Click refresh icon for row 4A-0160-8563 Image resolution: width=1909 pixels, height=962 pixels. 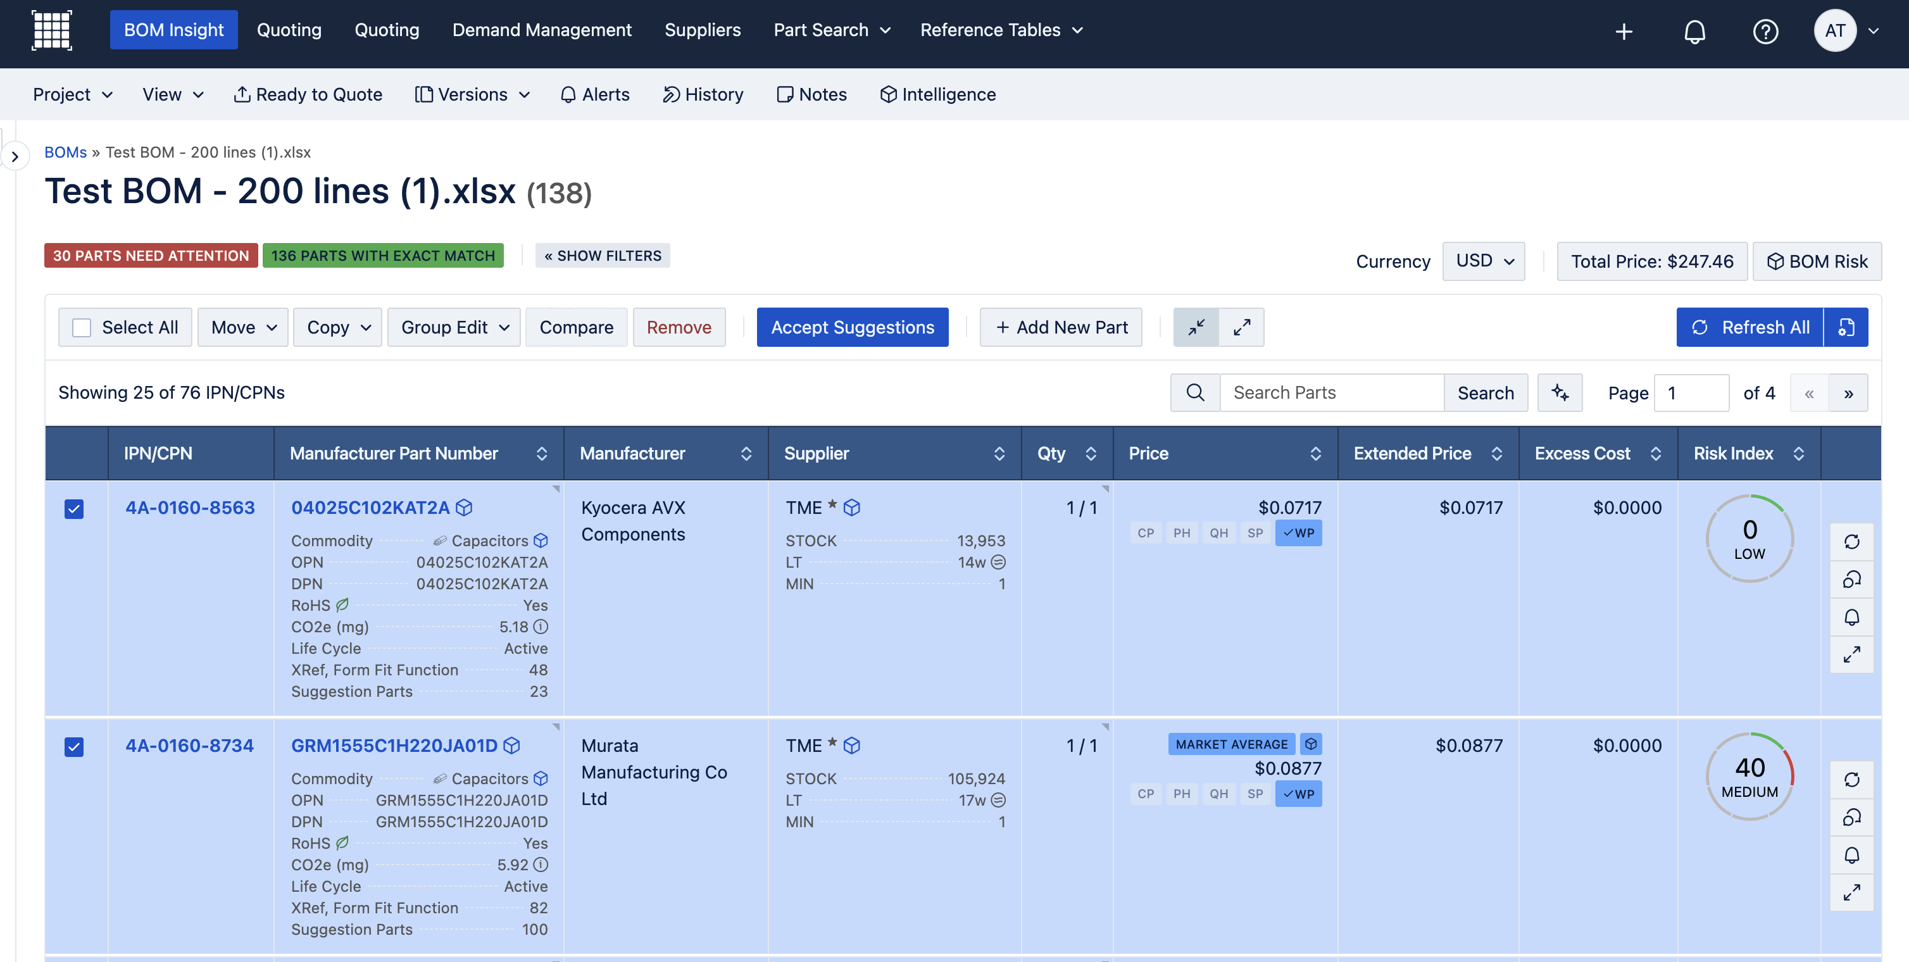coord(1851,542)
